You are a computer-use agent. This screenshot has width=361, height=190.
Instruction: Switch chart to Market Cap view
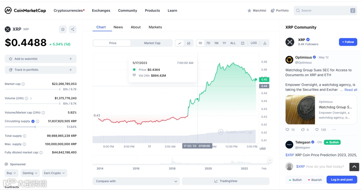152,43
